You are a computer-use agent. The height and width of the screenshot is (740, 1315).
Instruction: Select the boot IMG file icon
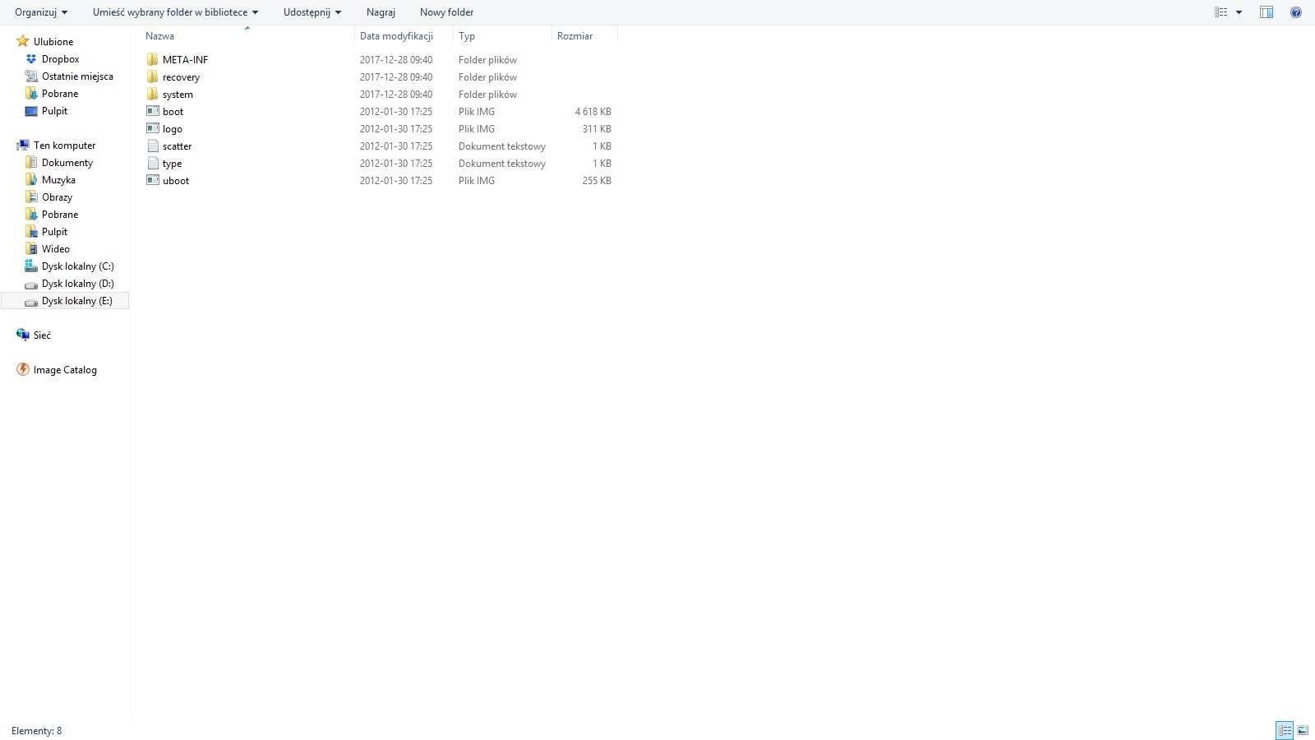pyautogui.click(x=153, y=111)
